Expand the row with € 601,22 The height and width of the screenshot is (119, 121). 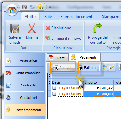(x=54, y=88)
